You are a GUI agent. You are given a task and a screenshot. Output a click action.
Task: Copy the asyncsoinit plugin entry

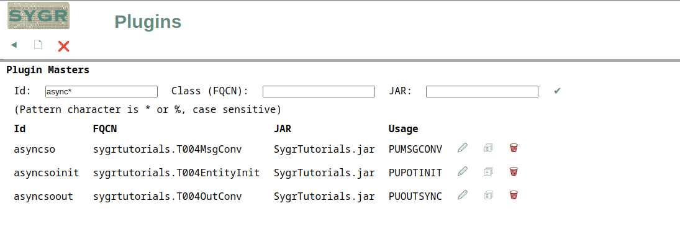[489, 171]
